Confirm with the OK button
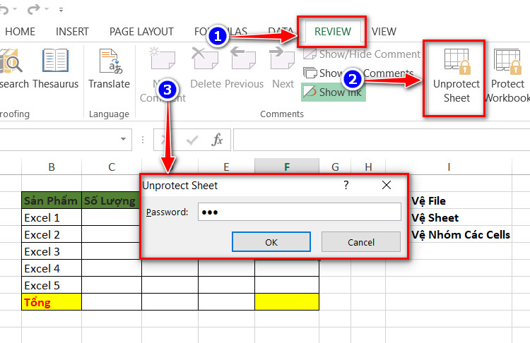Screen dimensions: 530x343 pos(271,241)
